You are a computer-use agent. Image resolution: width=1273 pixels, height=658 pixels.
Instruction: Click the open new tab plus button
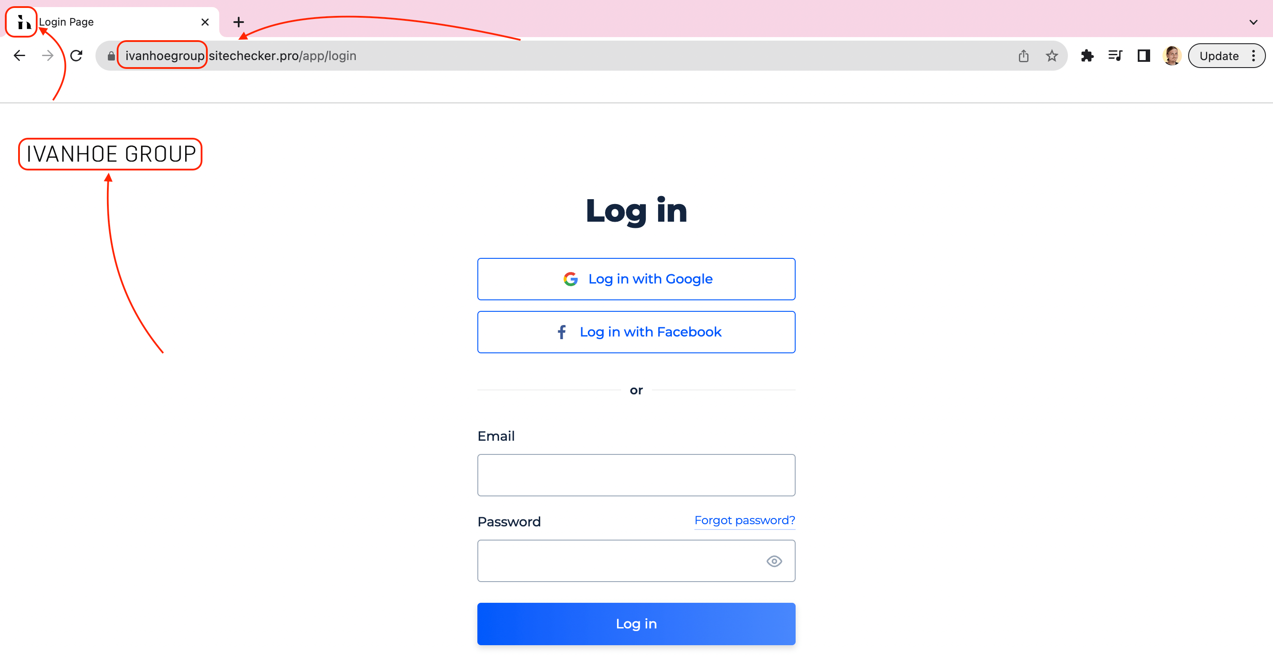[x=238, y=21]
